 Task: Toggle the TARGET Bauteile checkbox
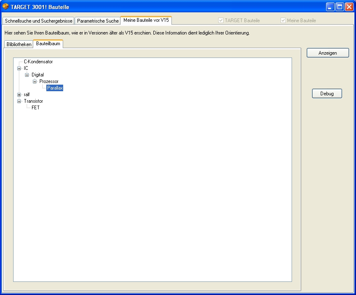tap(221, 20)
